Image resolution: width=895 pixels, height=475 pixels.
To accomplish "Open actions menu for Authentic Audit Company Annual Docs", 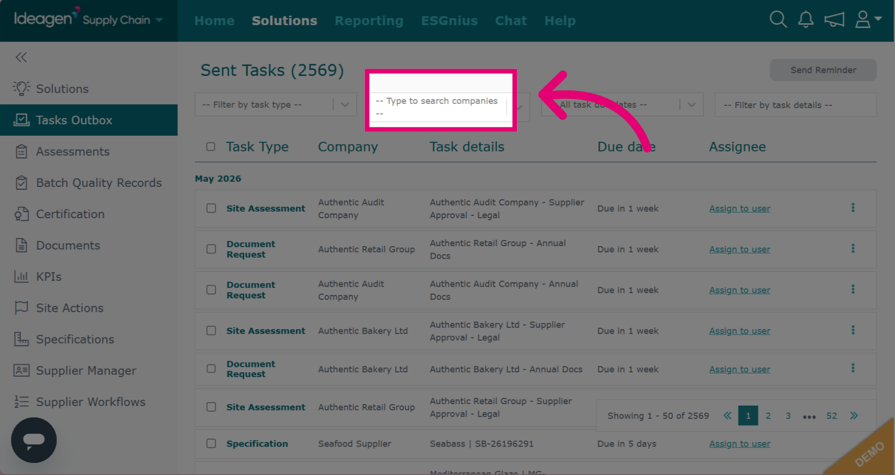I will click(853, 289).
